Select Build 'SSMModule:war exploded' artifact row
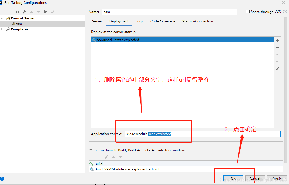Screen dimensions: 289x185 [x=186, y=169]
